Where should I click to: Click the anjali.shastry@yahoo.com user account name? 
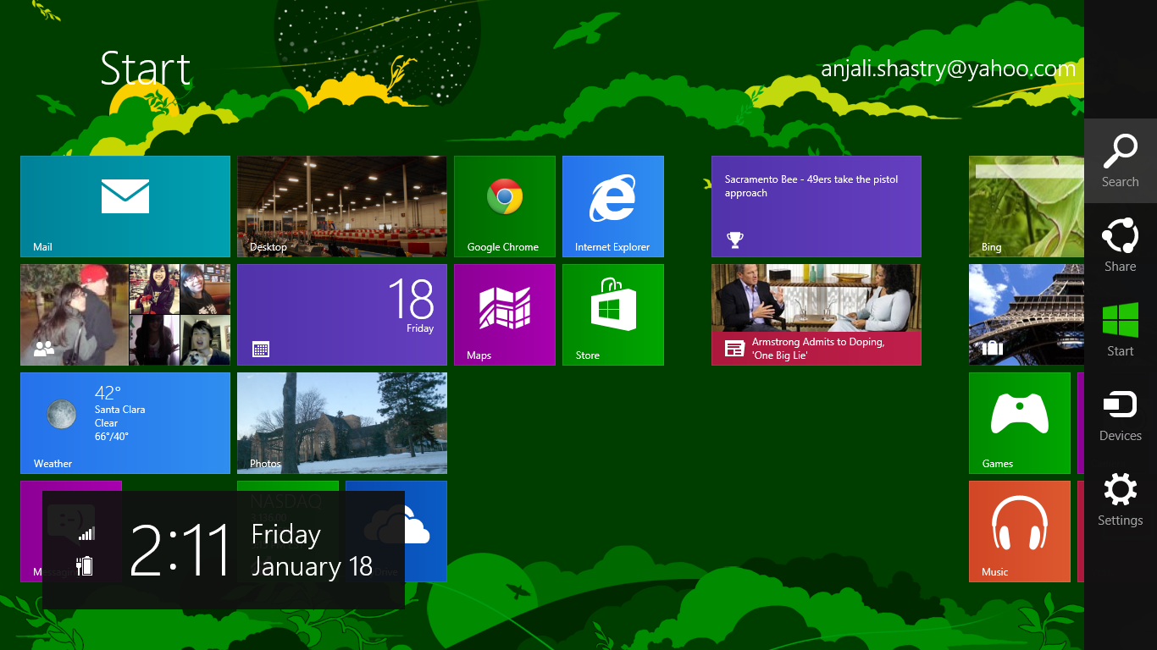[x=948, y=69]
